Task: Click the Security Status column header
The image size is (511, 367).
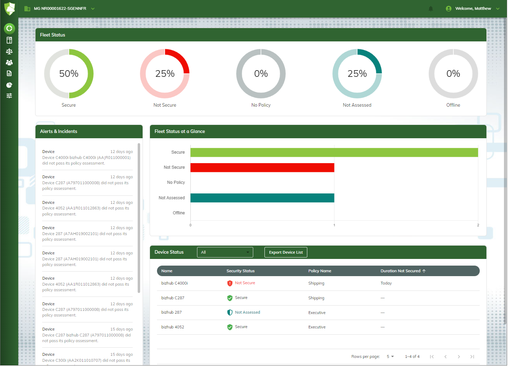Action: [x=240, y=271]
